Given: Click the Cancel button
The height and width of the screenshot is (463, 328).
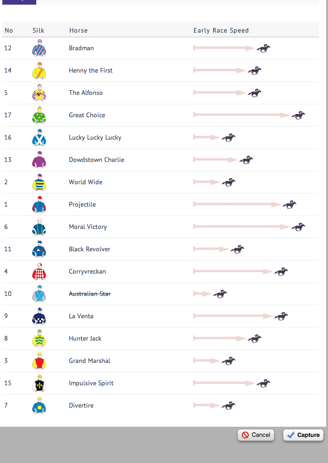Looking at the screenshot, I should click(256, 435).
